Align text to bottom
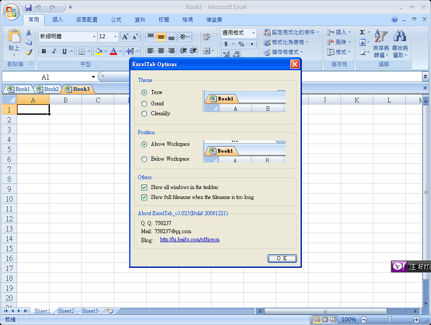Image resolution: width=431 pixels, height=325 pixels. click(171, 36)
